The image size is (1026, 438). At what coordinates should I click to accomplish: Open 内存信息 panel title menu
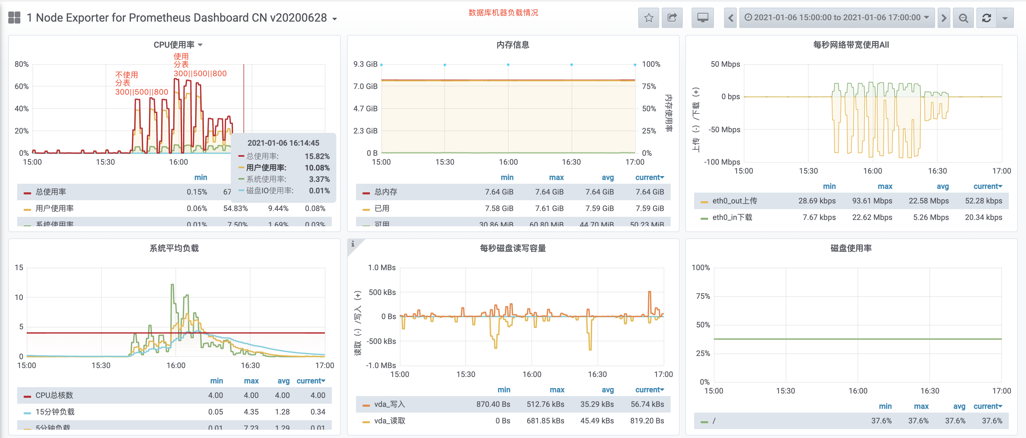[x=513, y=45]
